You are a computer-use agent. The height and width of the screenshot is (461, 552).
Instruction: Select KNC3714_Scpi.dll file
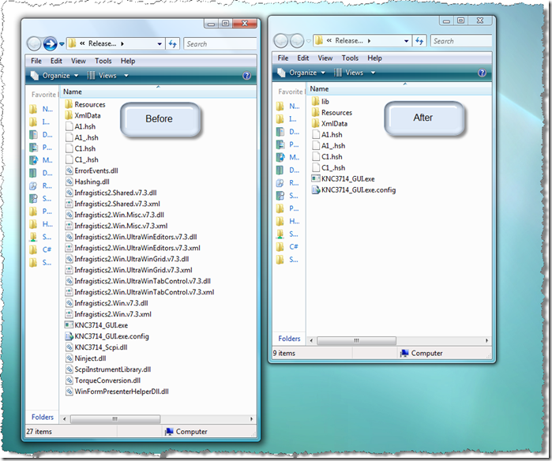click(x=96, y=347)
